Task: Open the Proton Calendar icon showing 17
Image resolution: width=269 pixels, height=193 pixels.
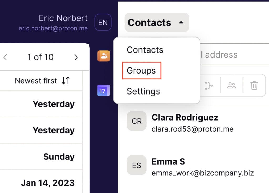Action: pyautogui.click(x=104, y=90)
